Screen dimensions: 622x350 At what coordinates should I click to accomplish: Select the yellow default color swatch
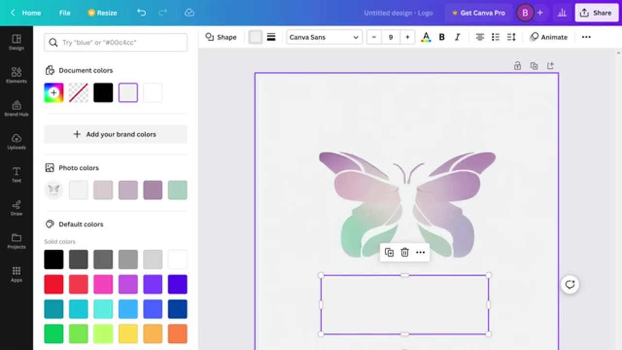[128, 334]
